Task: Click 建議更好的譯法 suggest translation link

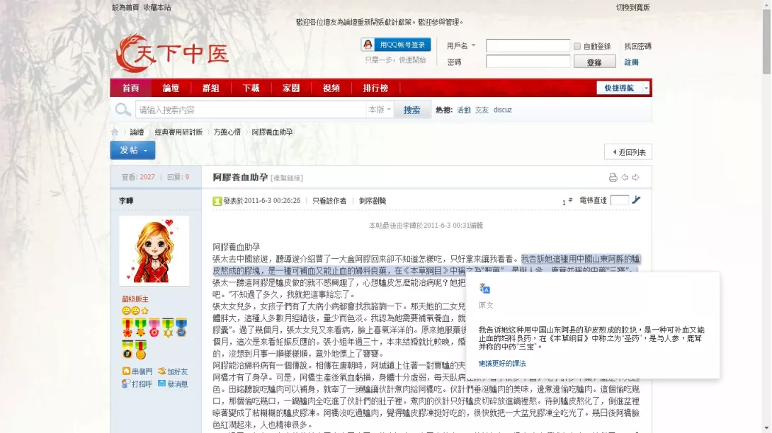Action: tap(502, 364)
